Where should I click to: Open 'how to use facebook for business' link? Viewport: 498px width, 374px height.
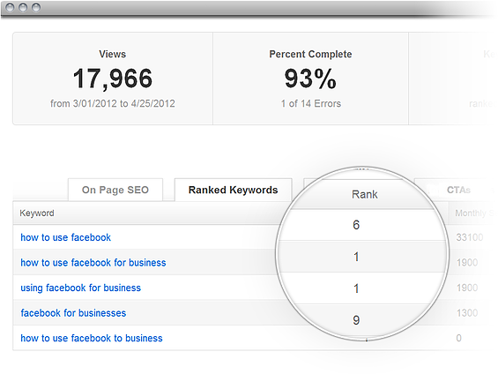tap(93, 263)
